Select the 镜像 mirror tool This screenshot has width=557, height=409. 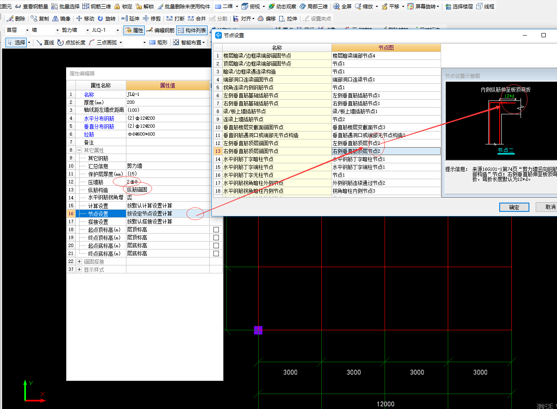pos(61,18)
